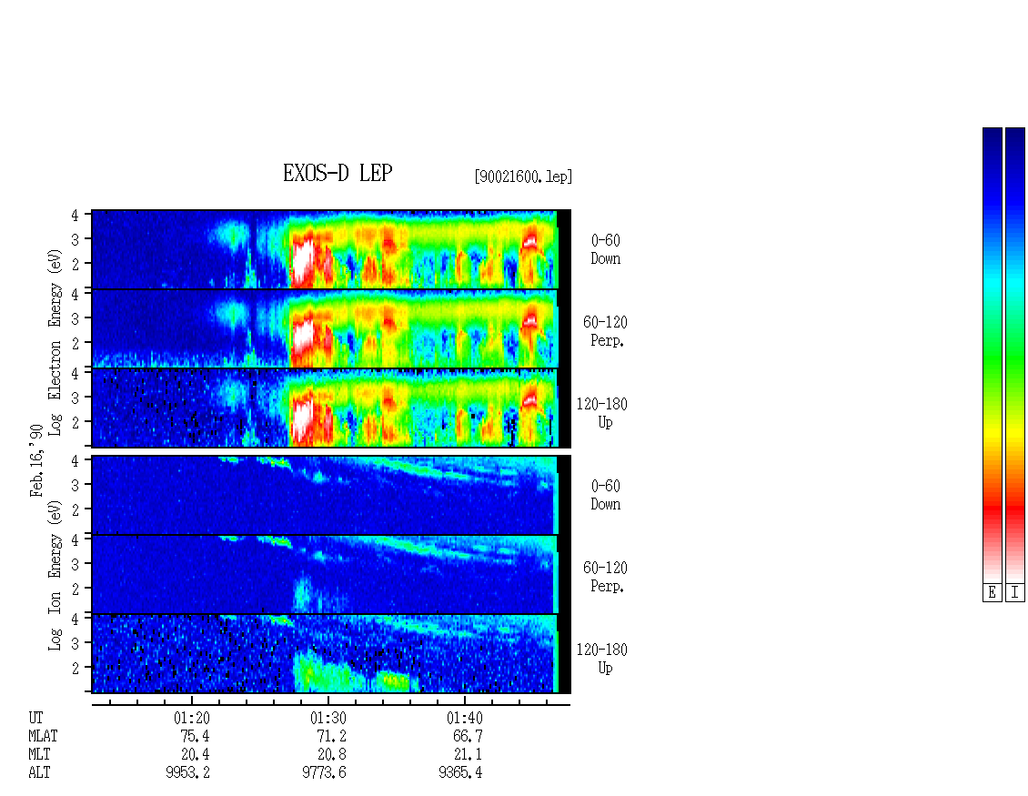Click the Log Ion Energy (eV) axis label
This screenshot has width=1028, height=796.
(x=55, y=576)
